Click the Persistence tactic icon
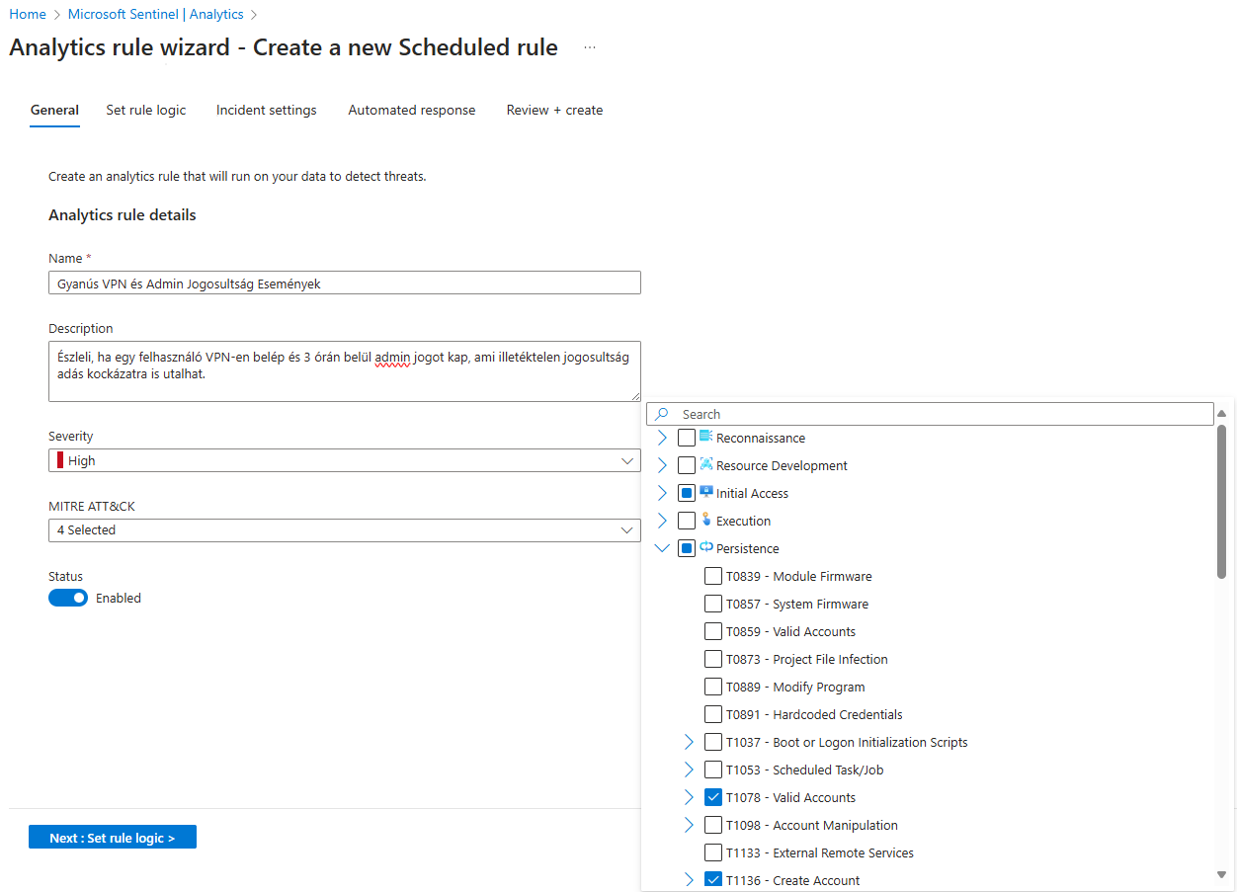 coord(705,547)
